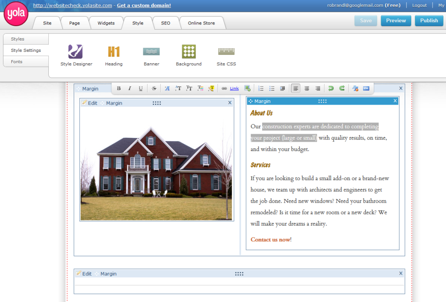Viewport: 446px width, 302px height.
Task: Open the Banner settings icon
Action: coord(151,52)
